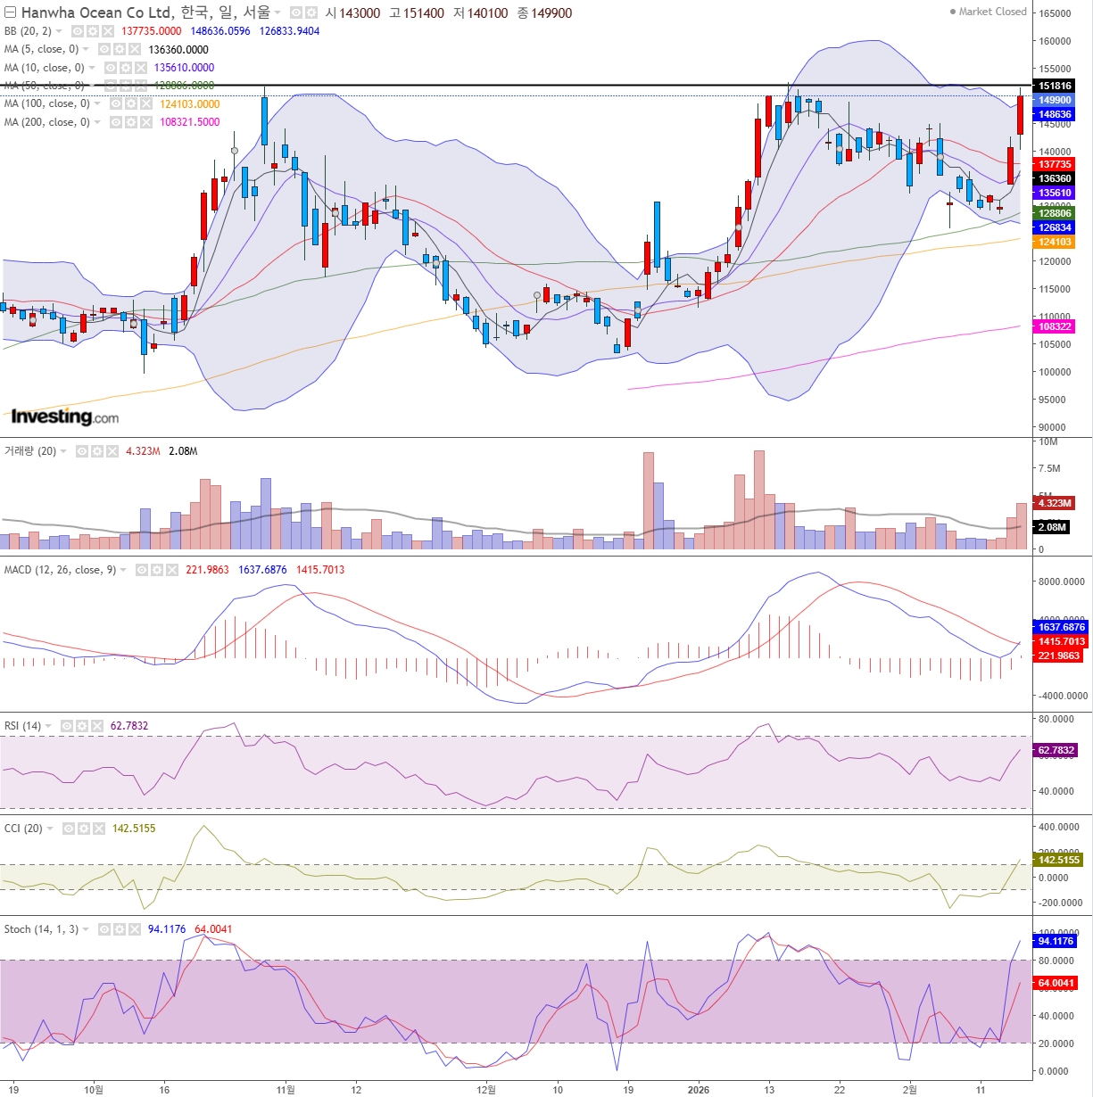Click the 62.7832 RSI axis value label
The image size is (1093, 1097).
(1056, 750)
